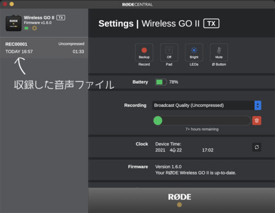Click the Wireless GO II device name
The height and width of the screenshot is (213, 275).
[x=39, y=18]
